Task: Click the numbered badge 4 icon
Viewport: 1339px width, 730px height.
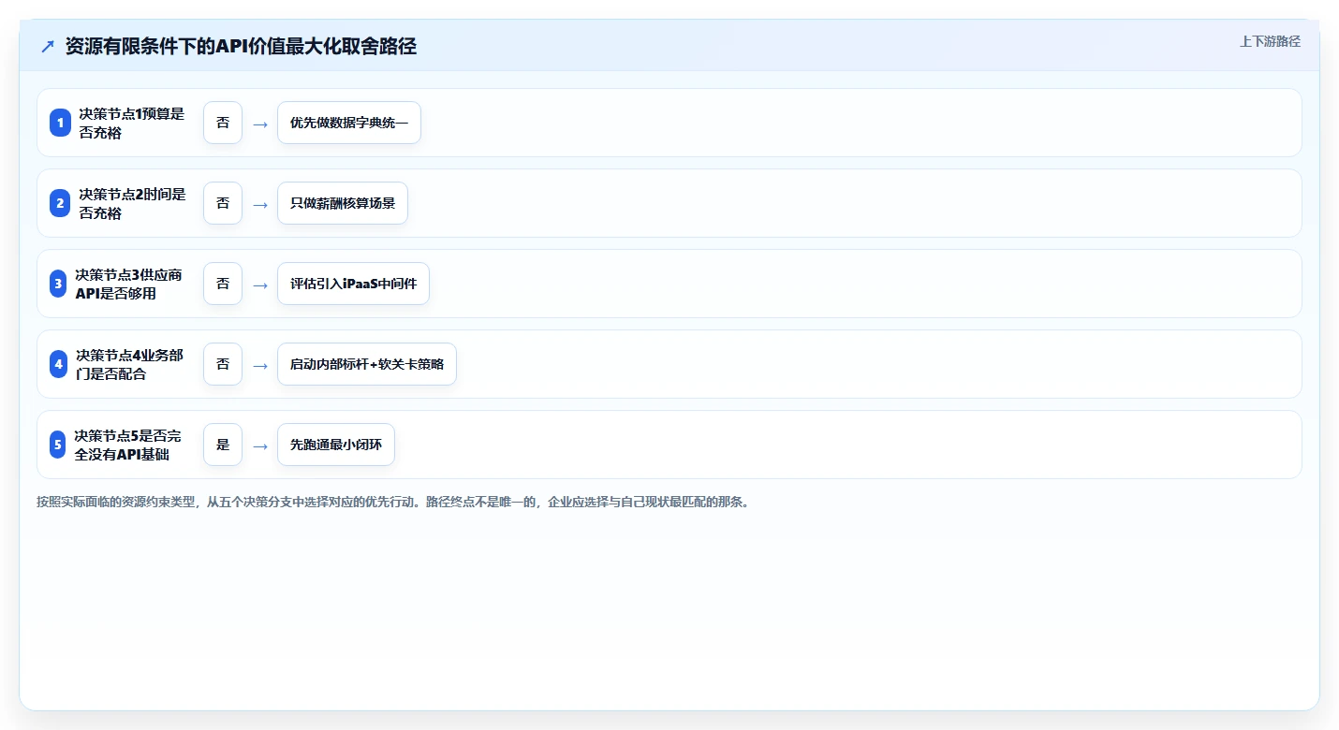Action: point(58,364)
